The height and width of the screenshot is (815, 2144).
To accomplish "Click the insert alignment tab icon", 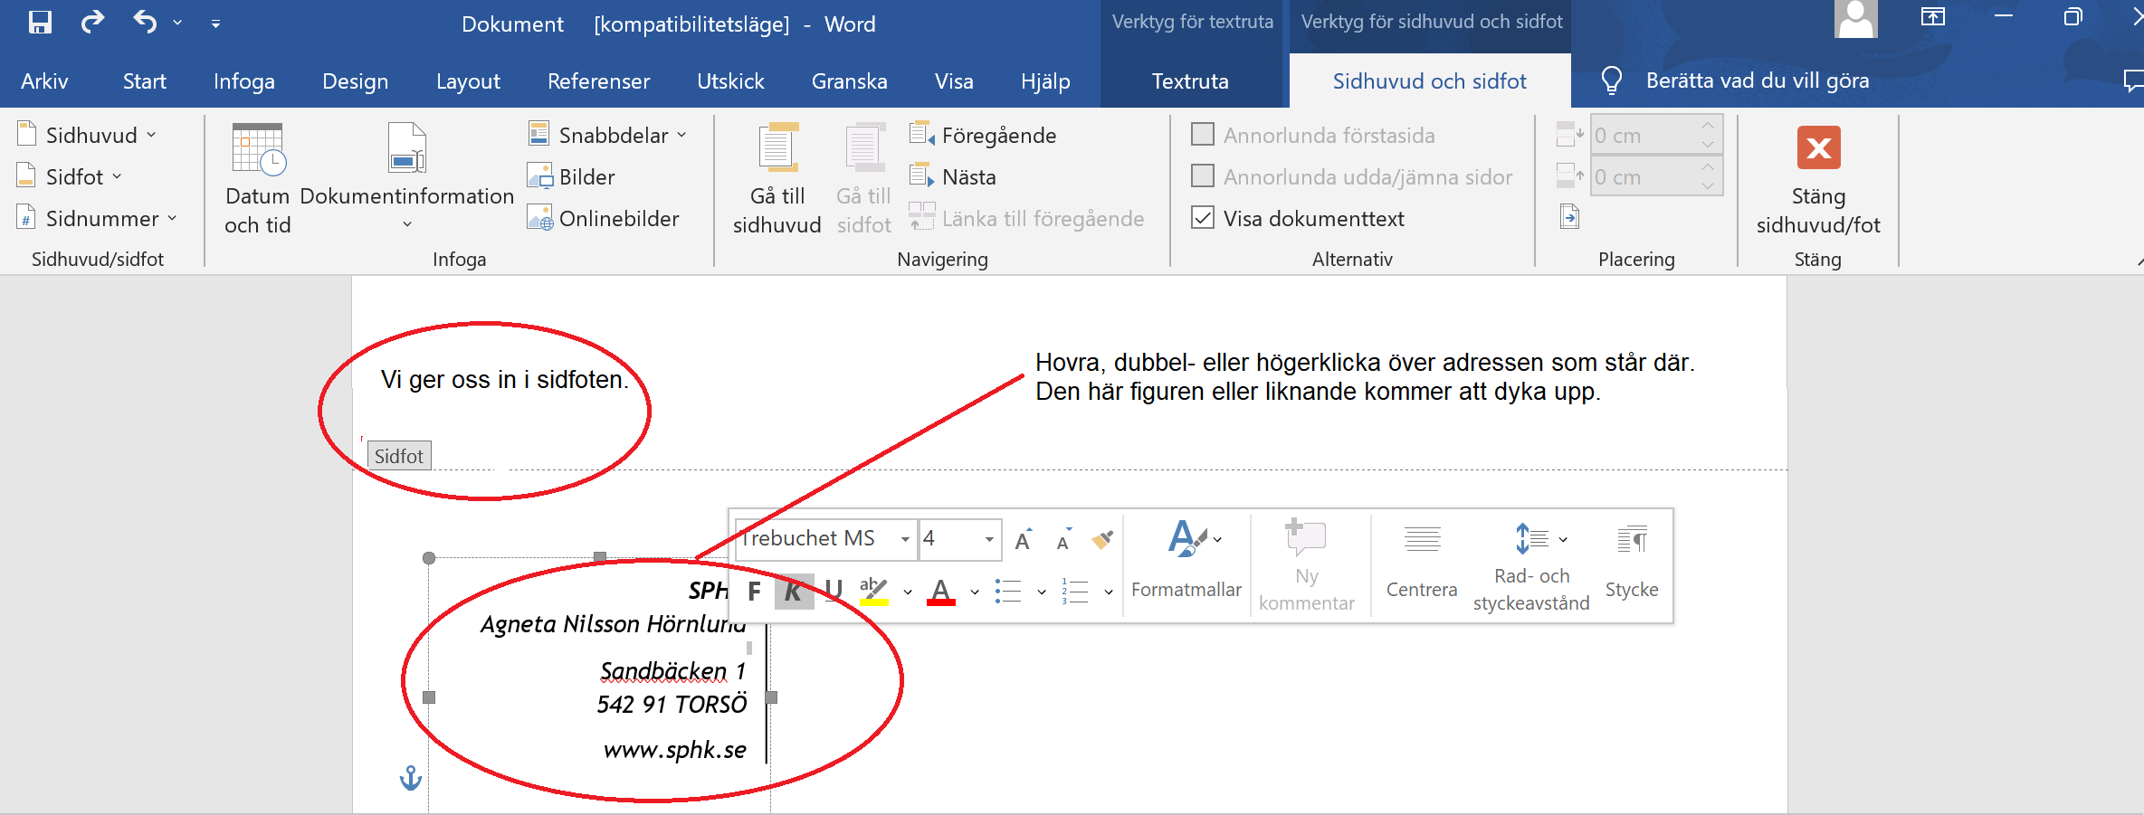I will coord(1569,217).
